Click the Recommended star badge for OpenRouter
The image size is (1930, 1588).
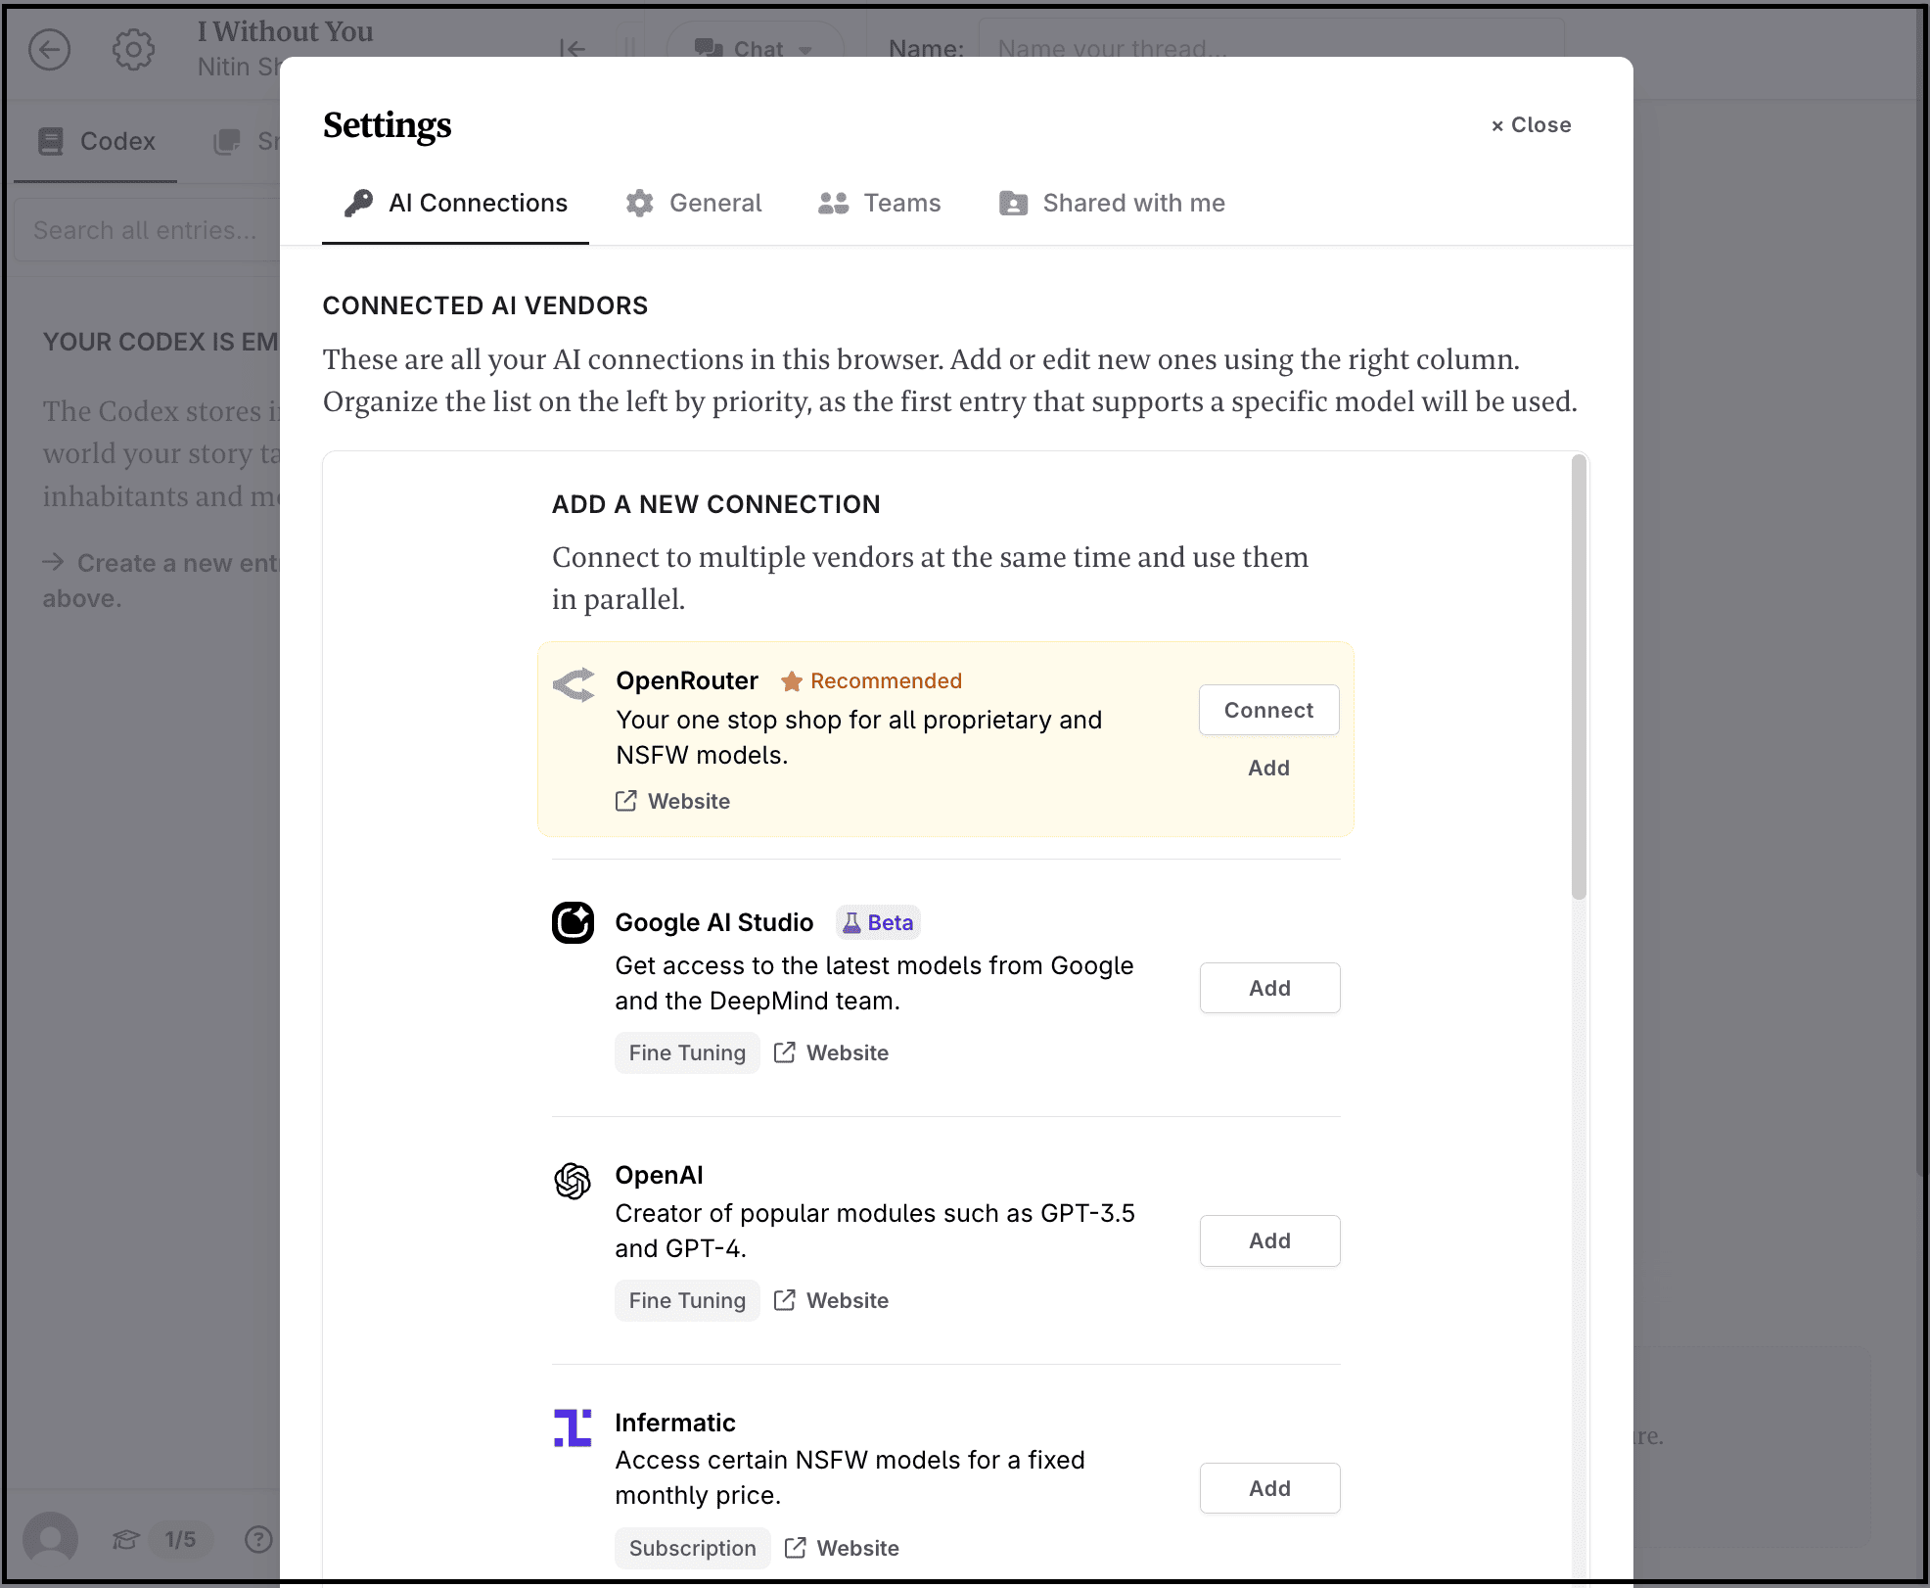(x=871, y=680)
